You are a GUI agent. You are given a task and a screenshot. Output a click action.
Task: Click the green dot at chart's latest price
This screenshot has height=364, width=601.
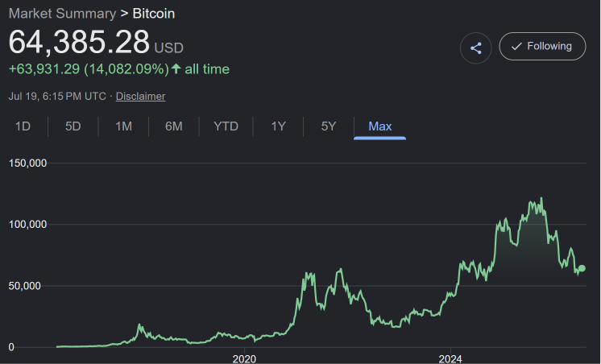pos(582,268)
